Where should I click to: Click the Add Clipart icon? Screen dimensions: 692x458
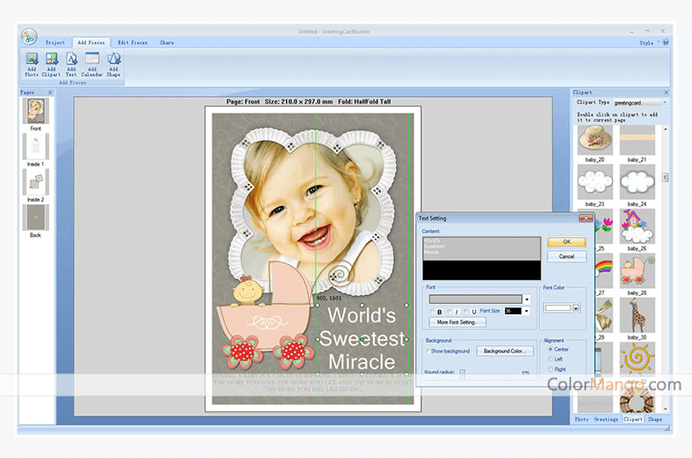point(51,63)
